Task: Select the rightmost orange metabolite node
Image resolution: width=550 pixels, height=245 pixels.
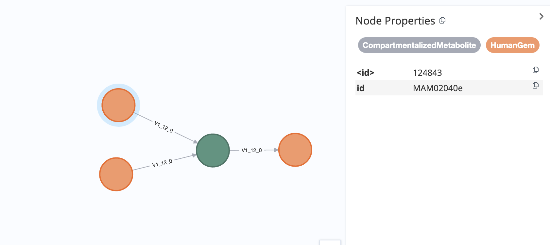Action: 295,149
